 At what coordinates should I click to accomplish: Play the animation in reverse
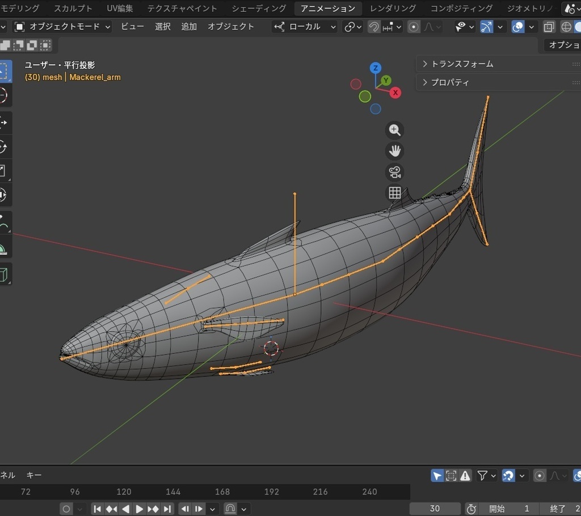[x=125, y=509]
